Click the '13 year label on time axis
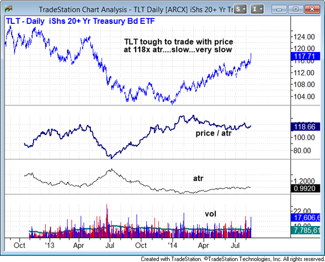 point(50,245)
